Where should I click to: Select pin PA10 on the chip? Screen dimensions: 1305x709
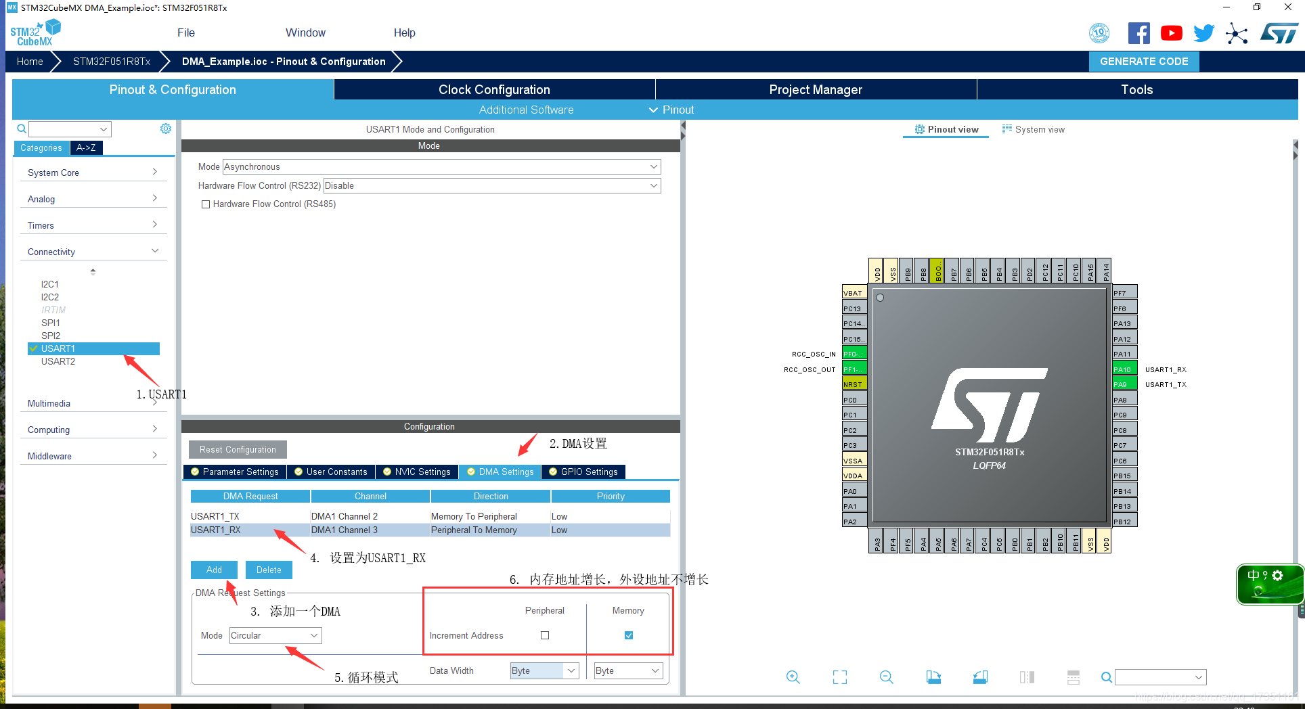(1125, 369)
